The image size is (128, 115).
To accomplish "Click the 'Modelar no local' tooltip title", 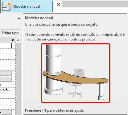I will pyautogui.click(x=39, y=18).
